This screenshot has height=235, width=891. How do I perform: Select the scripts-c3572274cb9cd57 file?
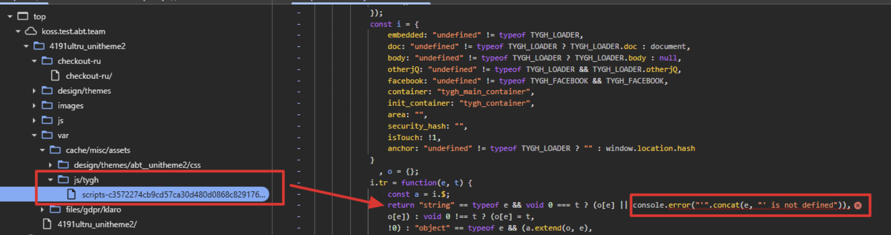click(x=173, y=194)
